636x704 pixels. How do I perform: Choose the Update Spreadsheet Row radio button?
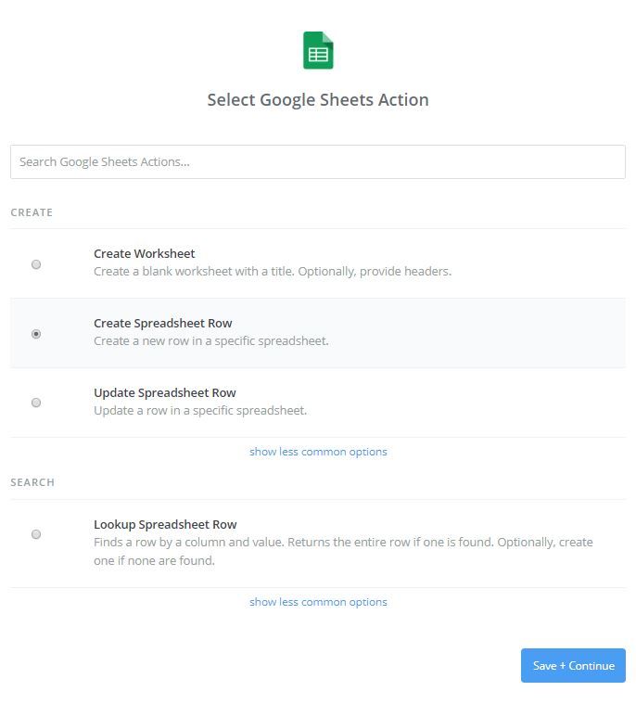pos(36,403)
